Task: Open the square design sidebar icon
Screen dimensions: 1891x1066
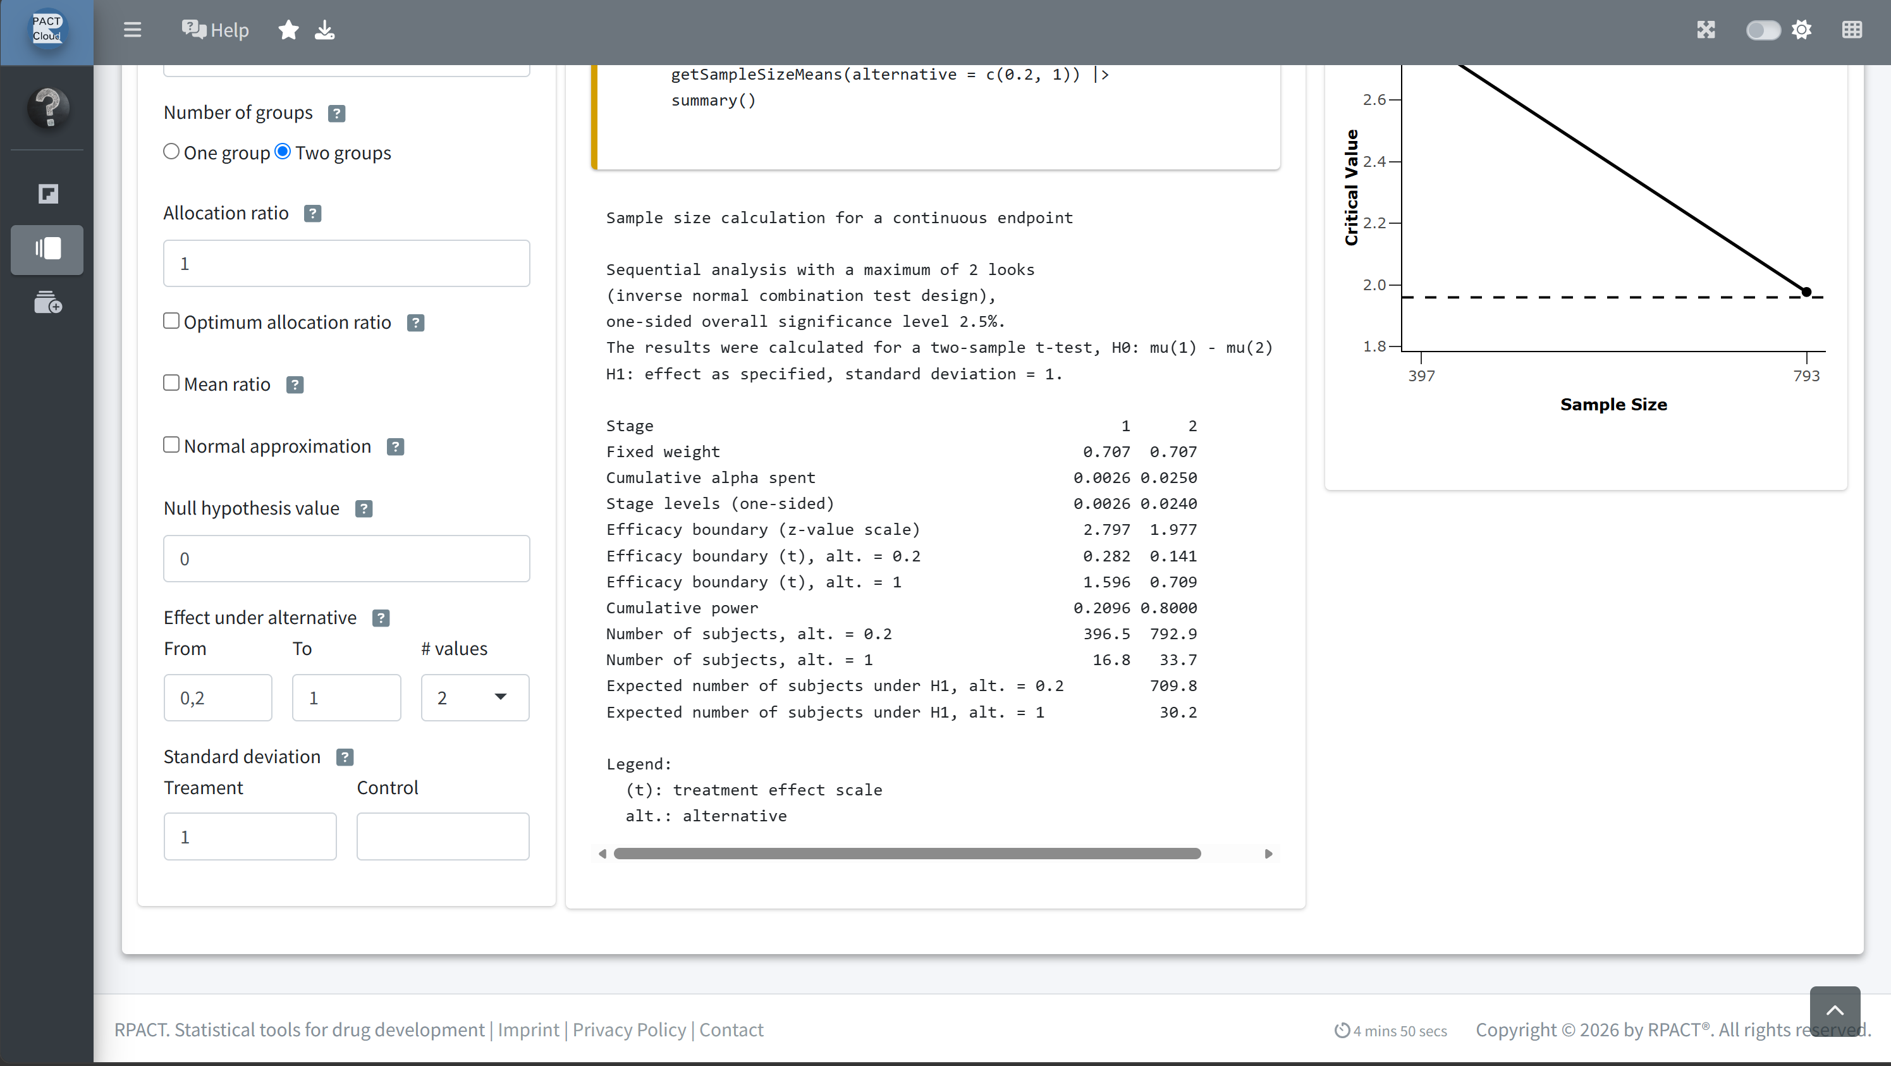Action: tap(49, 194)
